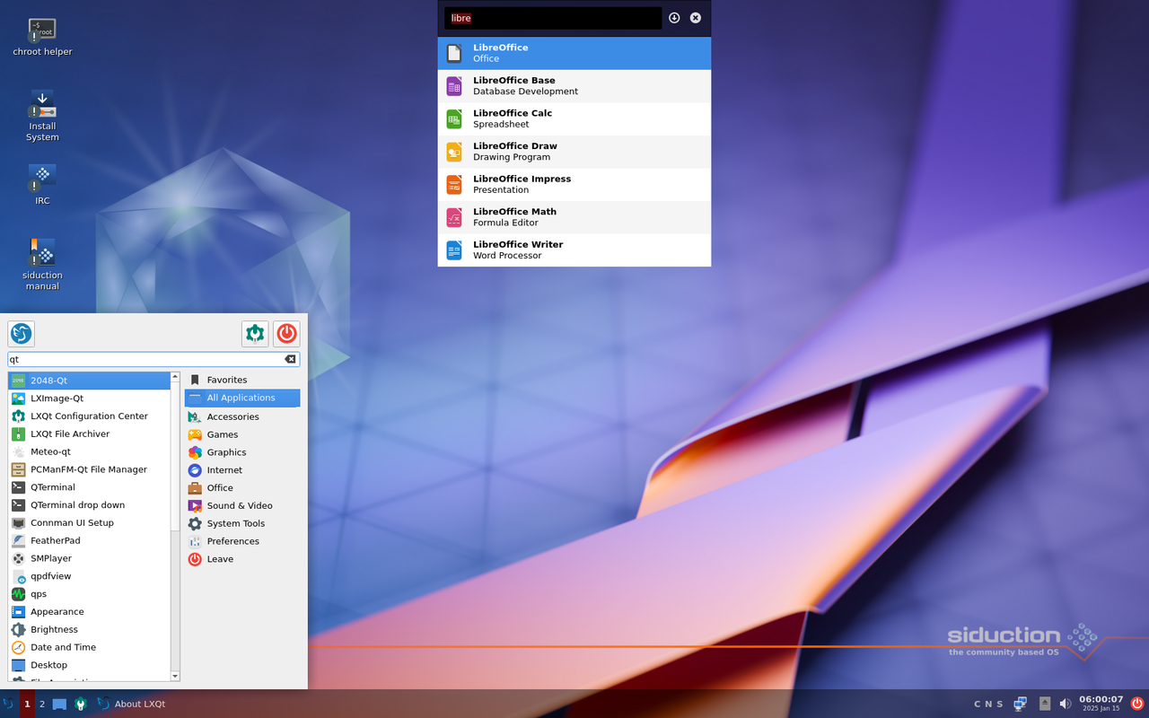
Task: Select LibreOffice Calc in the runner results
Action: pyautogui.click(x=574, y=118)
